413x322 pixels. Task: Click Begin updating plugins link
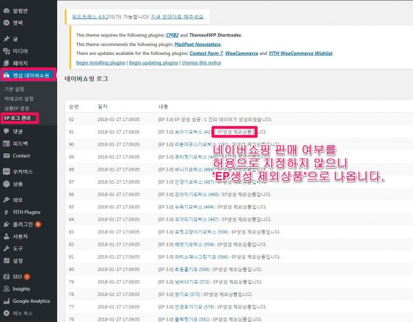[x=153, y=63]
